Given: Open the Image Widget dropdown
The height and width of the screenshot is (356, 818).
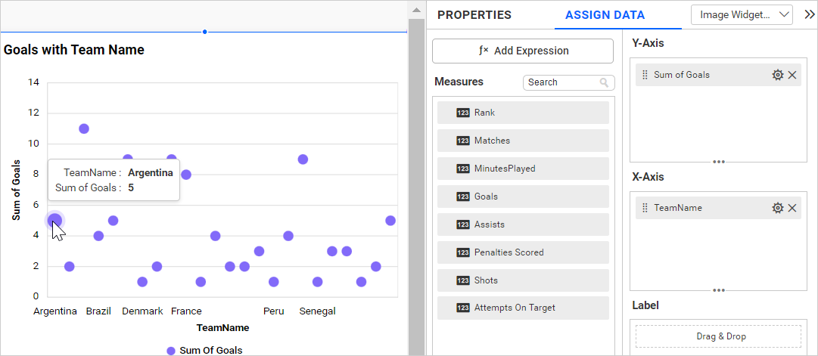Looking at the screenshot, I should (x=742, y=14).
